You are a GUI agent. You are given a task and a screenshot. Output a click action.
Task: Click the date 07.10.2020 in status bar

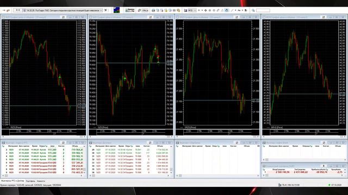coord(337,185)
